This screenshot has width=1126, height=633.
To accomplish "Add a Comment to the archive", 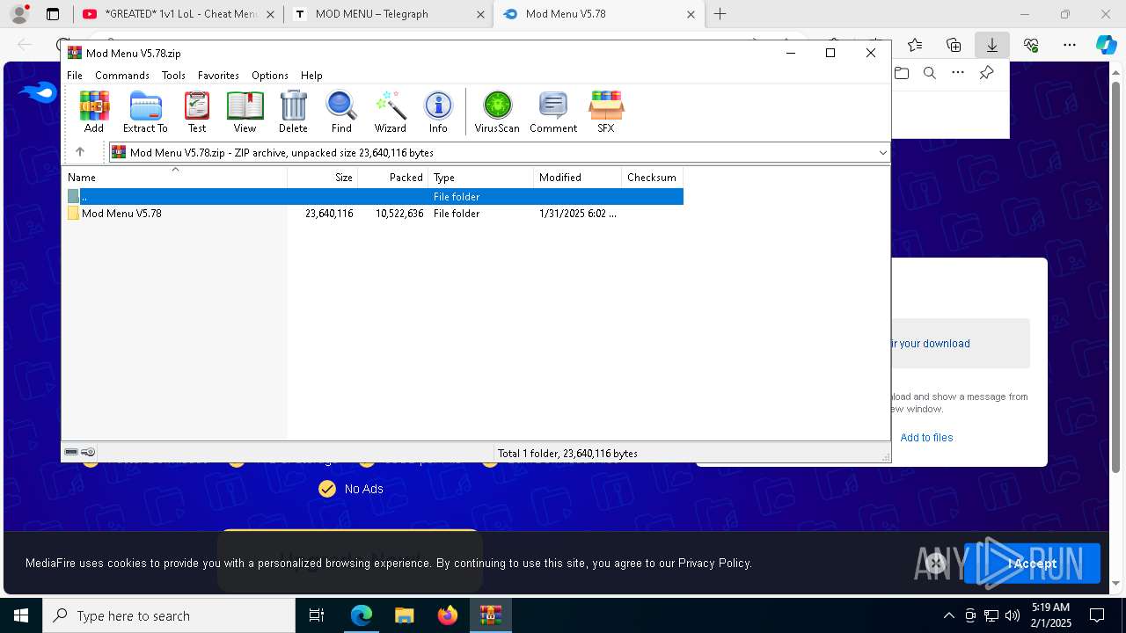I will click(553, 112).
